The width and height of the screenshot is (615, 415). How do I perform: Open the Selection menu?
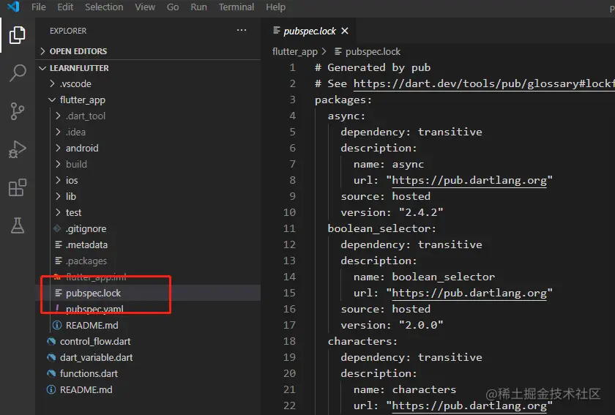coord(104,7)
